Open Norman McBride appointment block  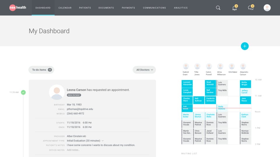click(x=245, y=132)
